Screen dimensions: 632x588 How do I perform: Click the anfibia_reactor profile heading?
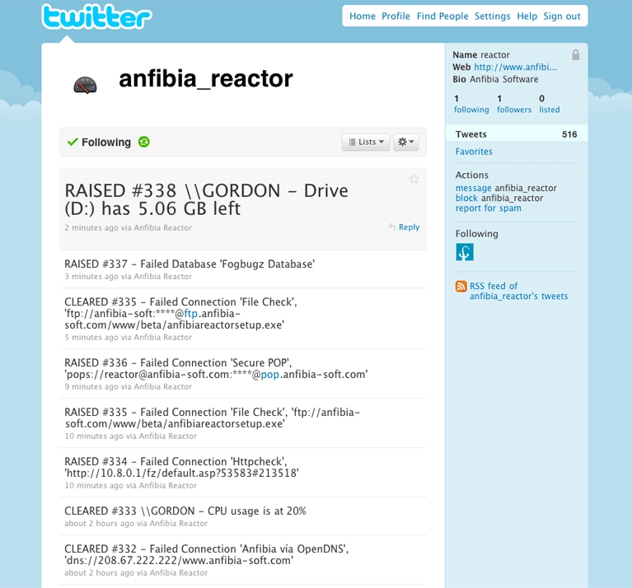pyautogui.click(x=205, y=79)
